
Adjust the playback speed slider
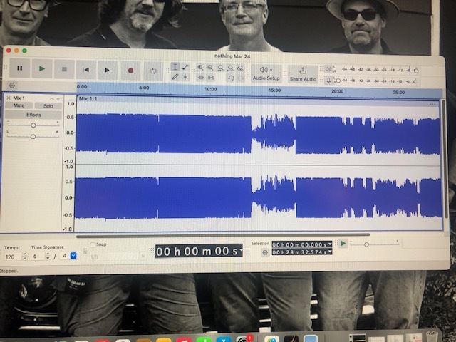point(366,244)
